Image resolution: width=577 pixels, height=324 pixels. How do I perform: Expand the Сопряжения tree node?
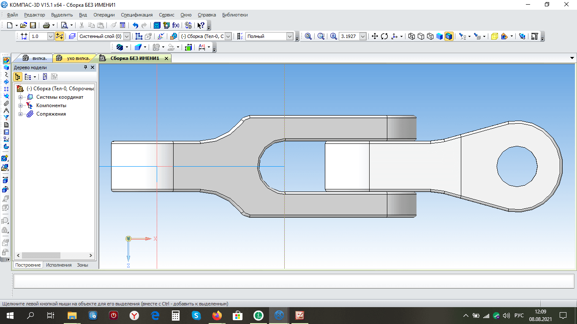(20, 114)
